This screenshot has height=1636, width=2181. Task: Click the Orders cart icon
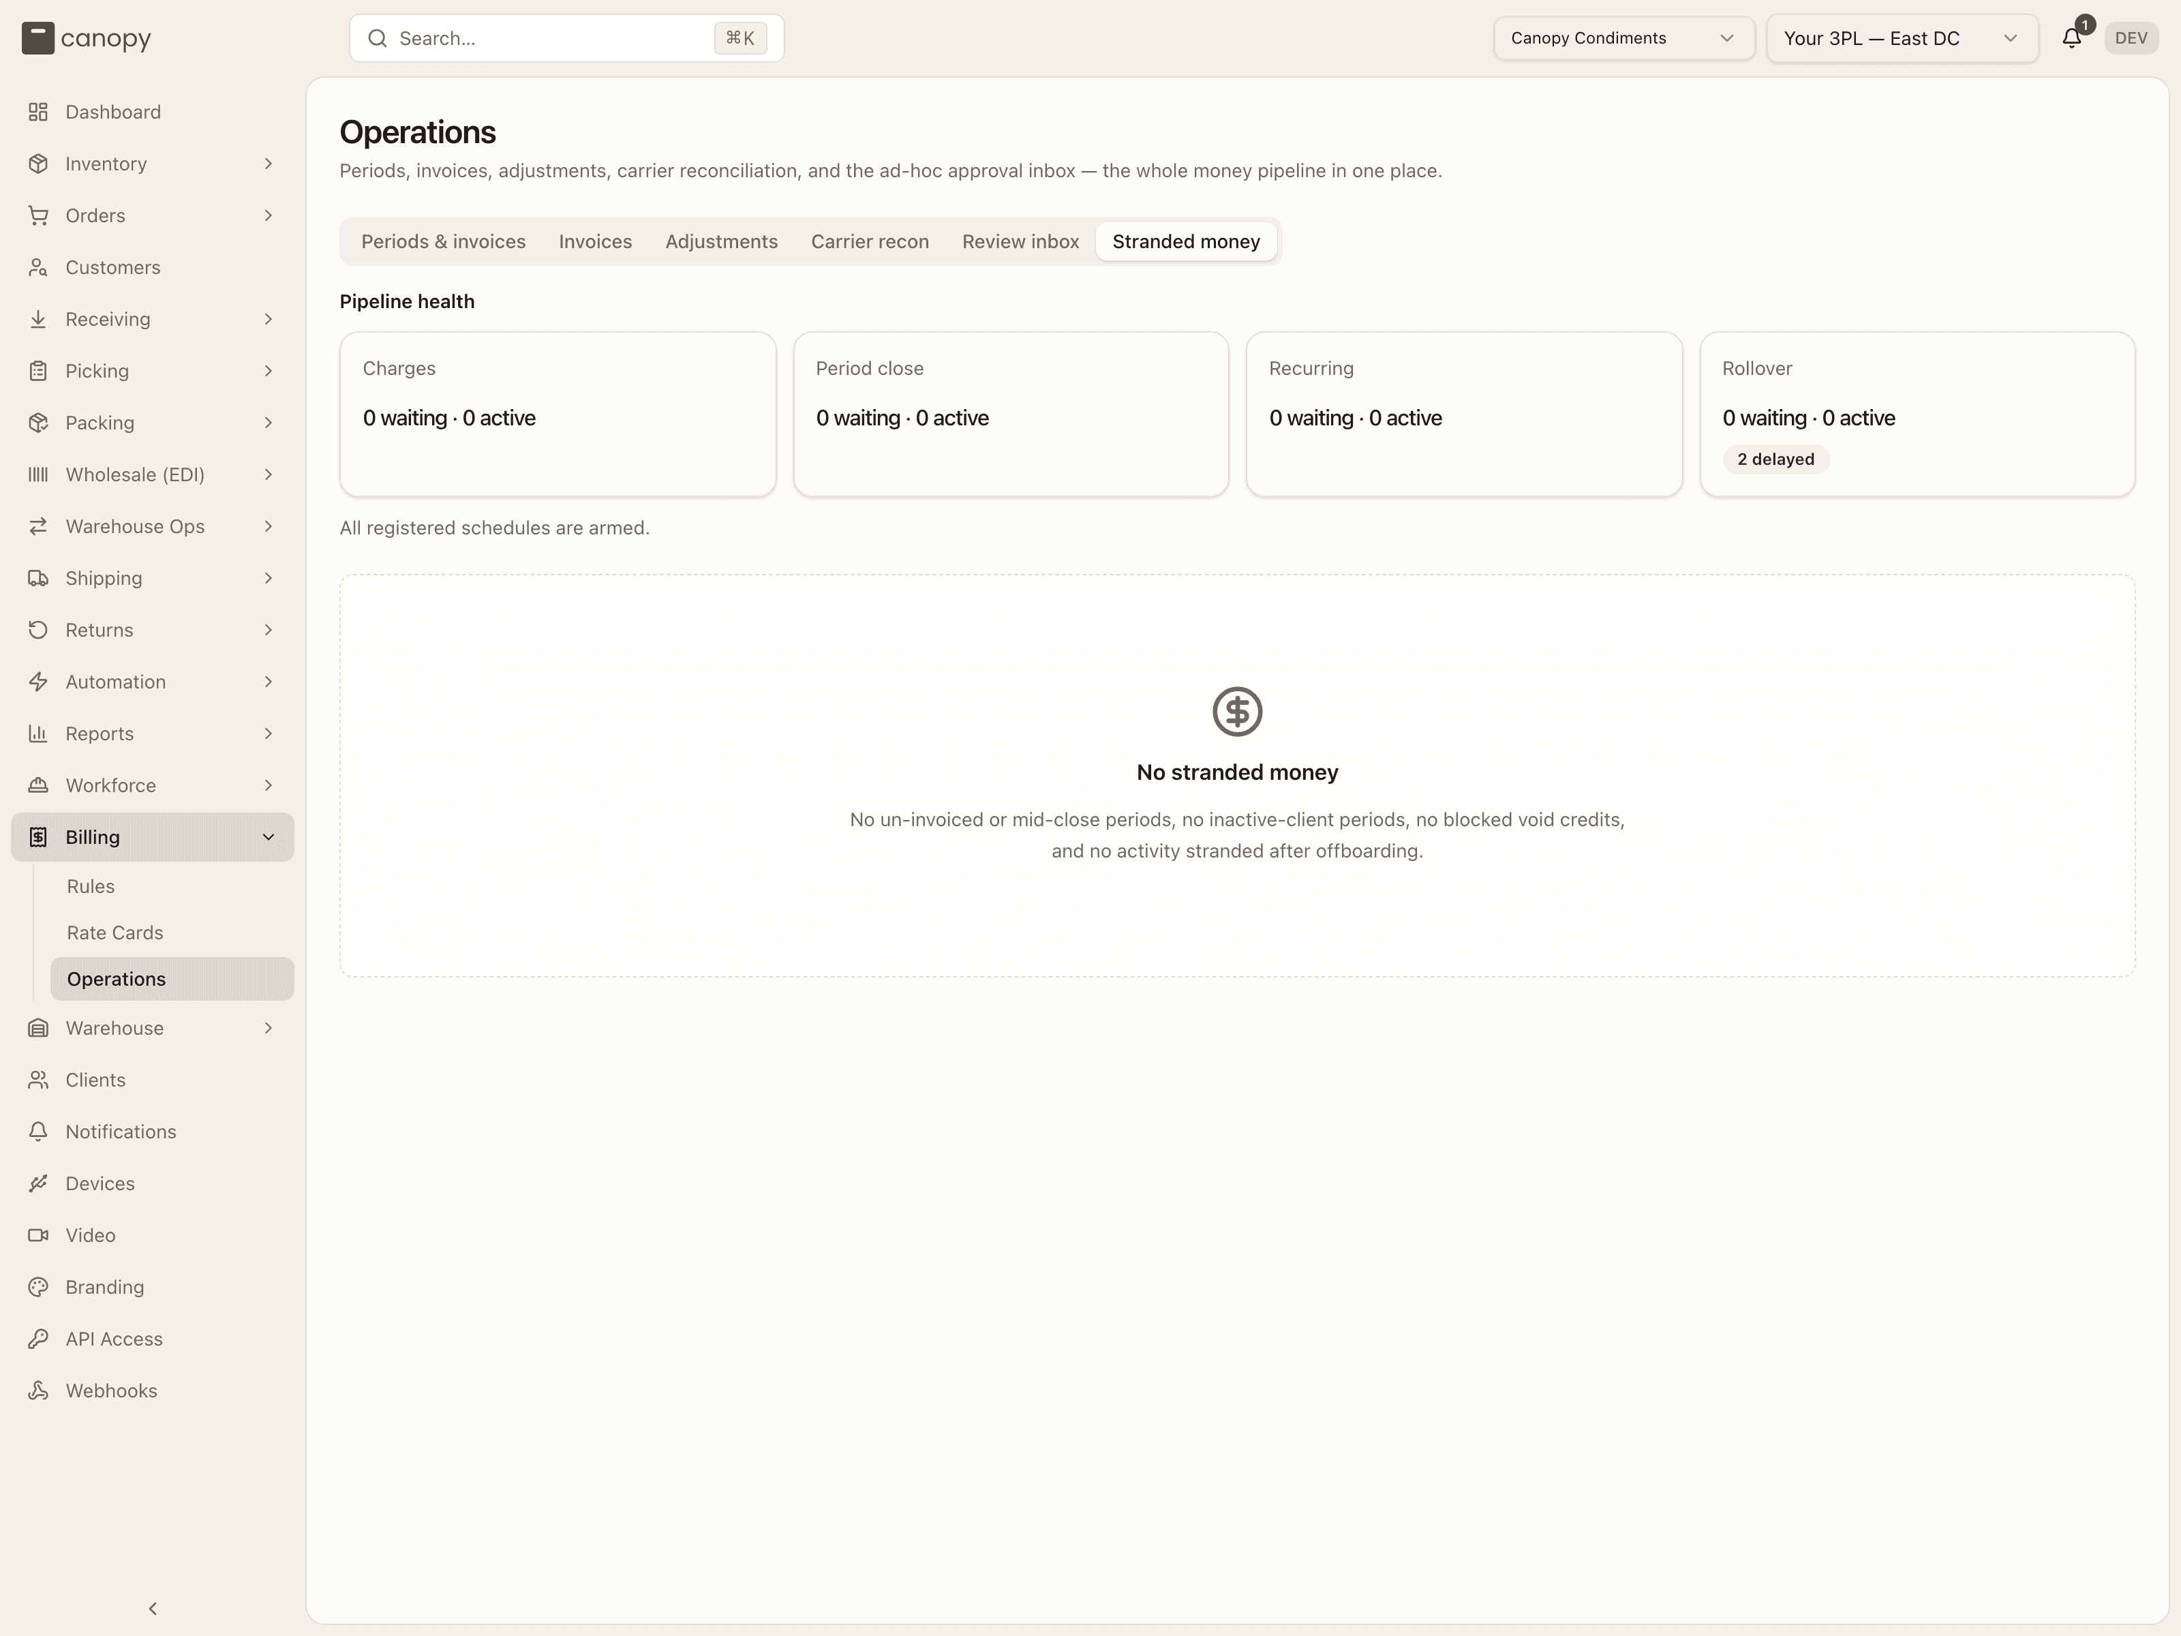coord(38,216)
